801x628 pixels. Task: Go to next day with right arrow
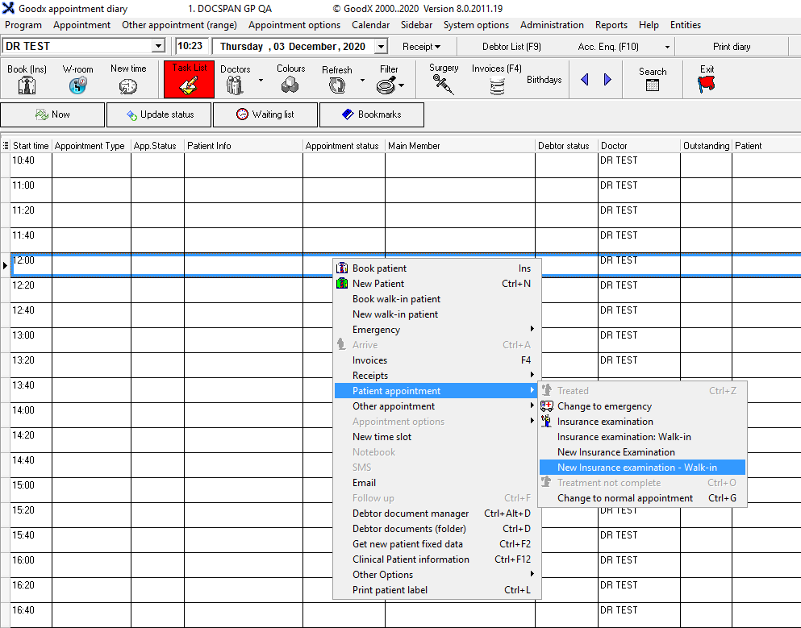607,80
